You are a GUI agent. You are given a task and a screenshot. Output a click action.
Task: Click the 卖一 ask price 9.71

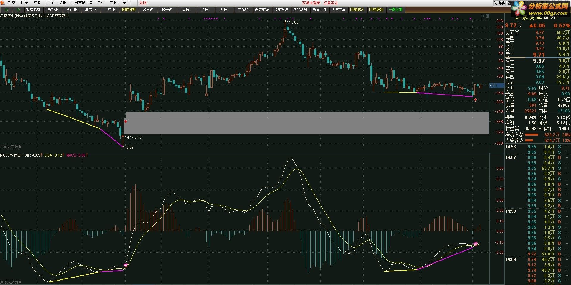pos(539,55)
